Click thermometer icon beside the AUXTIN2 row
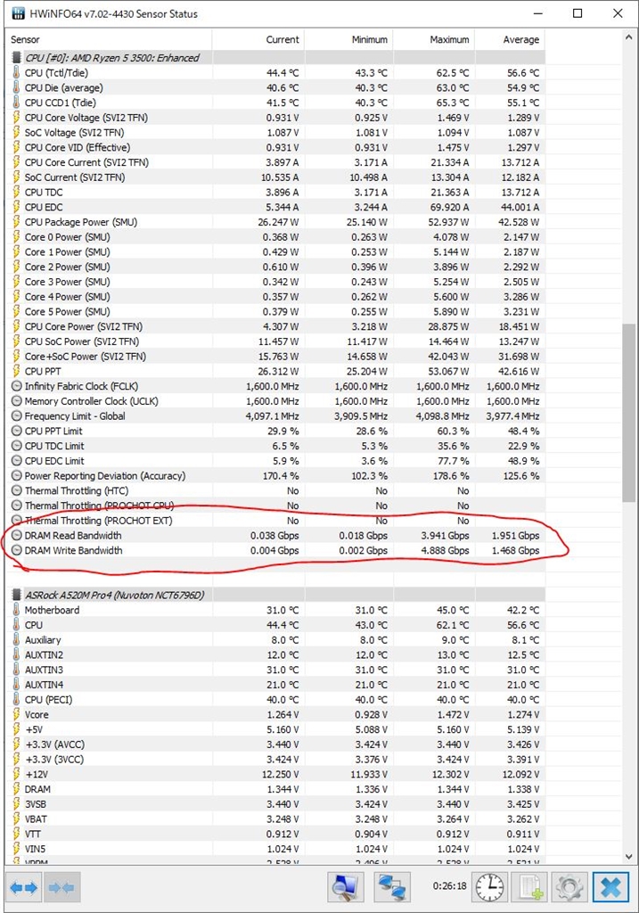The height and width of the screenshot is (913, 639). point(16,655)
